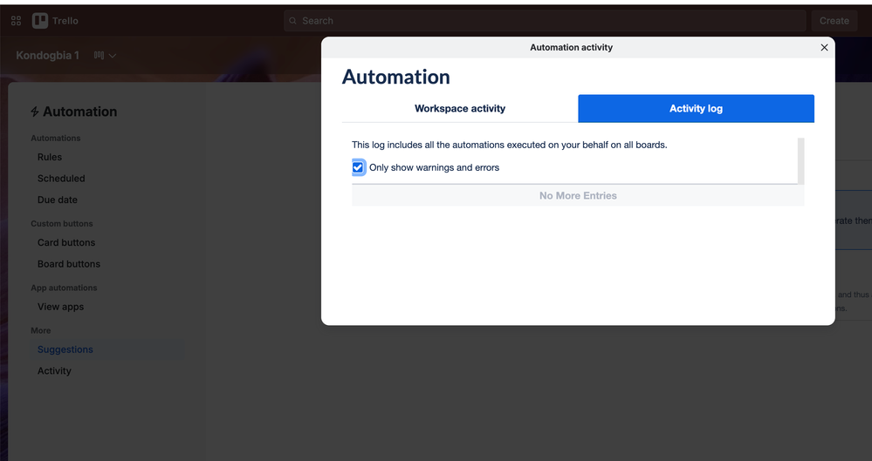The width and height of the screenshot is (872, 461).
Task: Select Suggestions in sidebar
Action: click(x=65, y=349)
